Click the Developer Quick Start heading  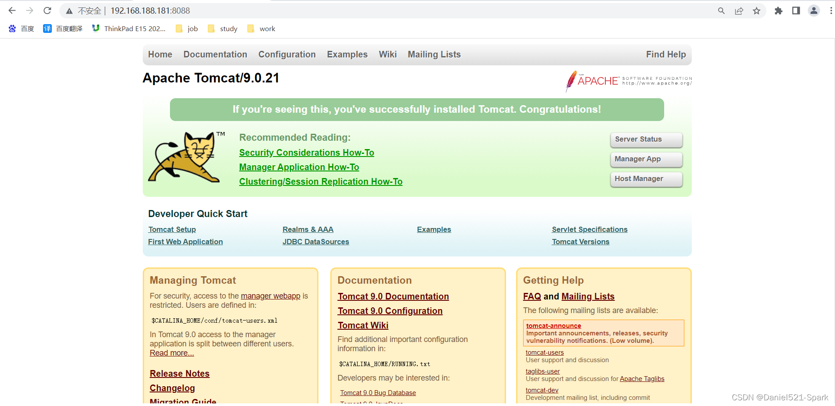click(198, 214)
